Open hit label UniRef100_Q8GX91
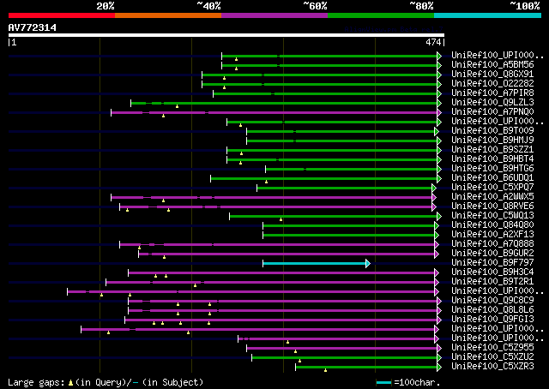 492,75
